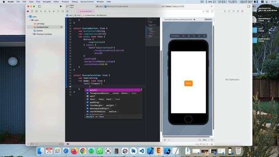Open the Source Control menu

tap(87, 2)
